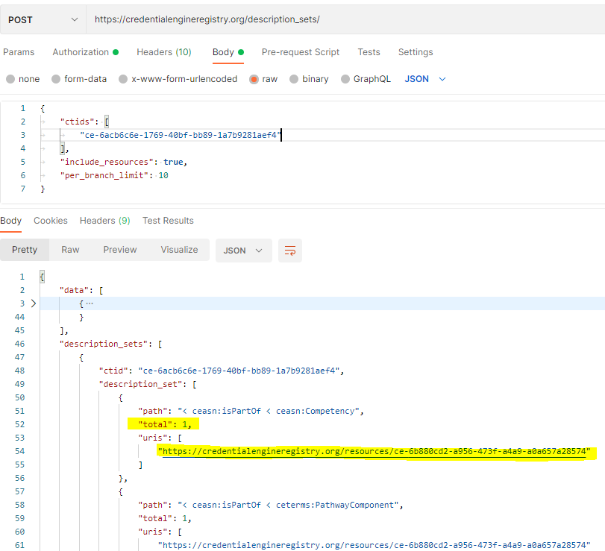Open the response Cookies tab
The height and width of the screenshot is (551, 605).
click(51, 221)
